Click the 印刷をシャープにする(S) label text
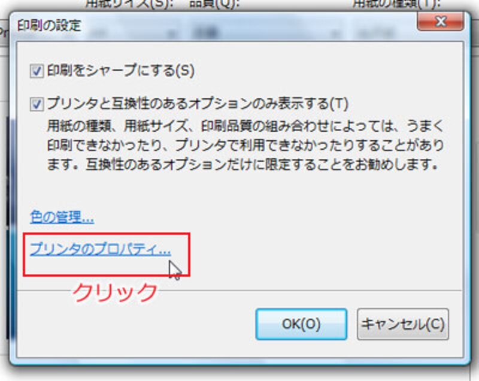Screen dimensions: 479x381 (121, 71)
